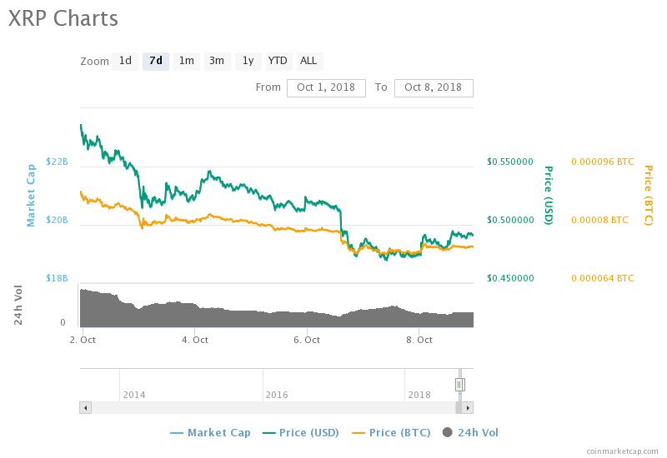Click the Market Cap axis title
The height and width of the screenshot is (458, 667).
(31, 196)
